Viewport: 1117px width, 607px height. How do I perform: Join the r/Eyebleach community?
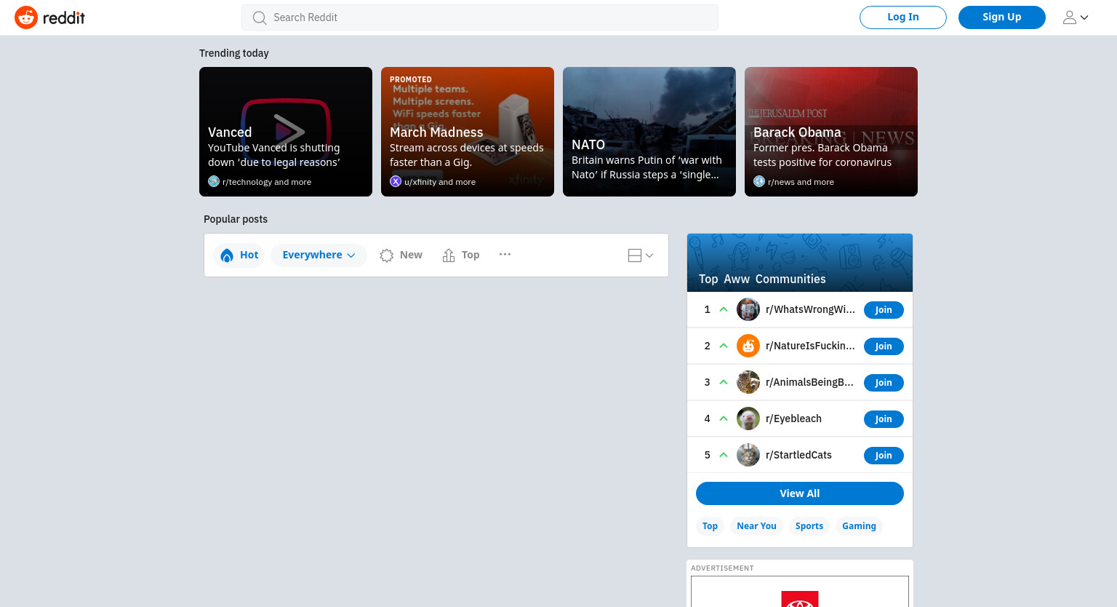884,419
